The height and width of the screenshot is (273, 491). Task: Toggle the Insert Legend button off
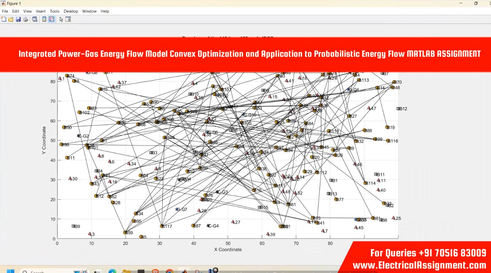click(x=51, y=19)
